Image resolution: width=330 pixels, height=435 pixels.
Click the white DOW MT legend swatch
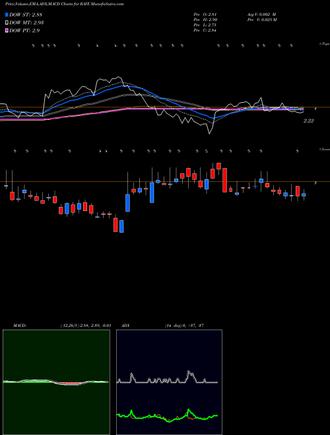[7, 23]
